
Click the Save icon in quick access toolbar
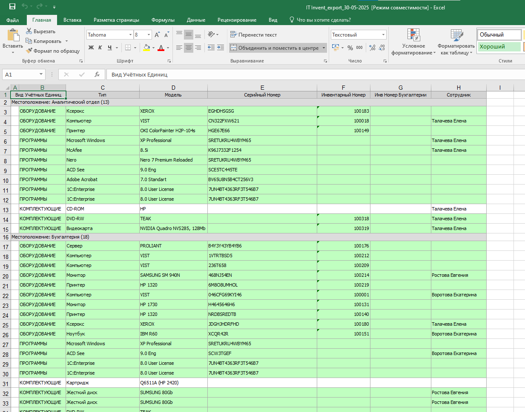[12, 6]
